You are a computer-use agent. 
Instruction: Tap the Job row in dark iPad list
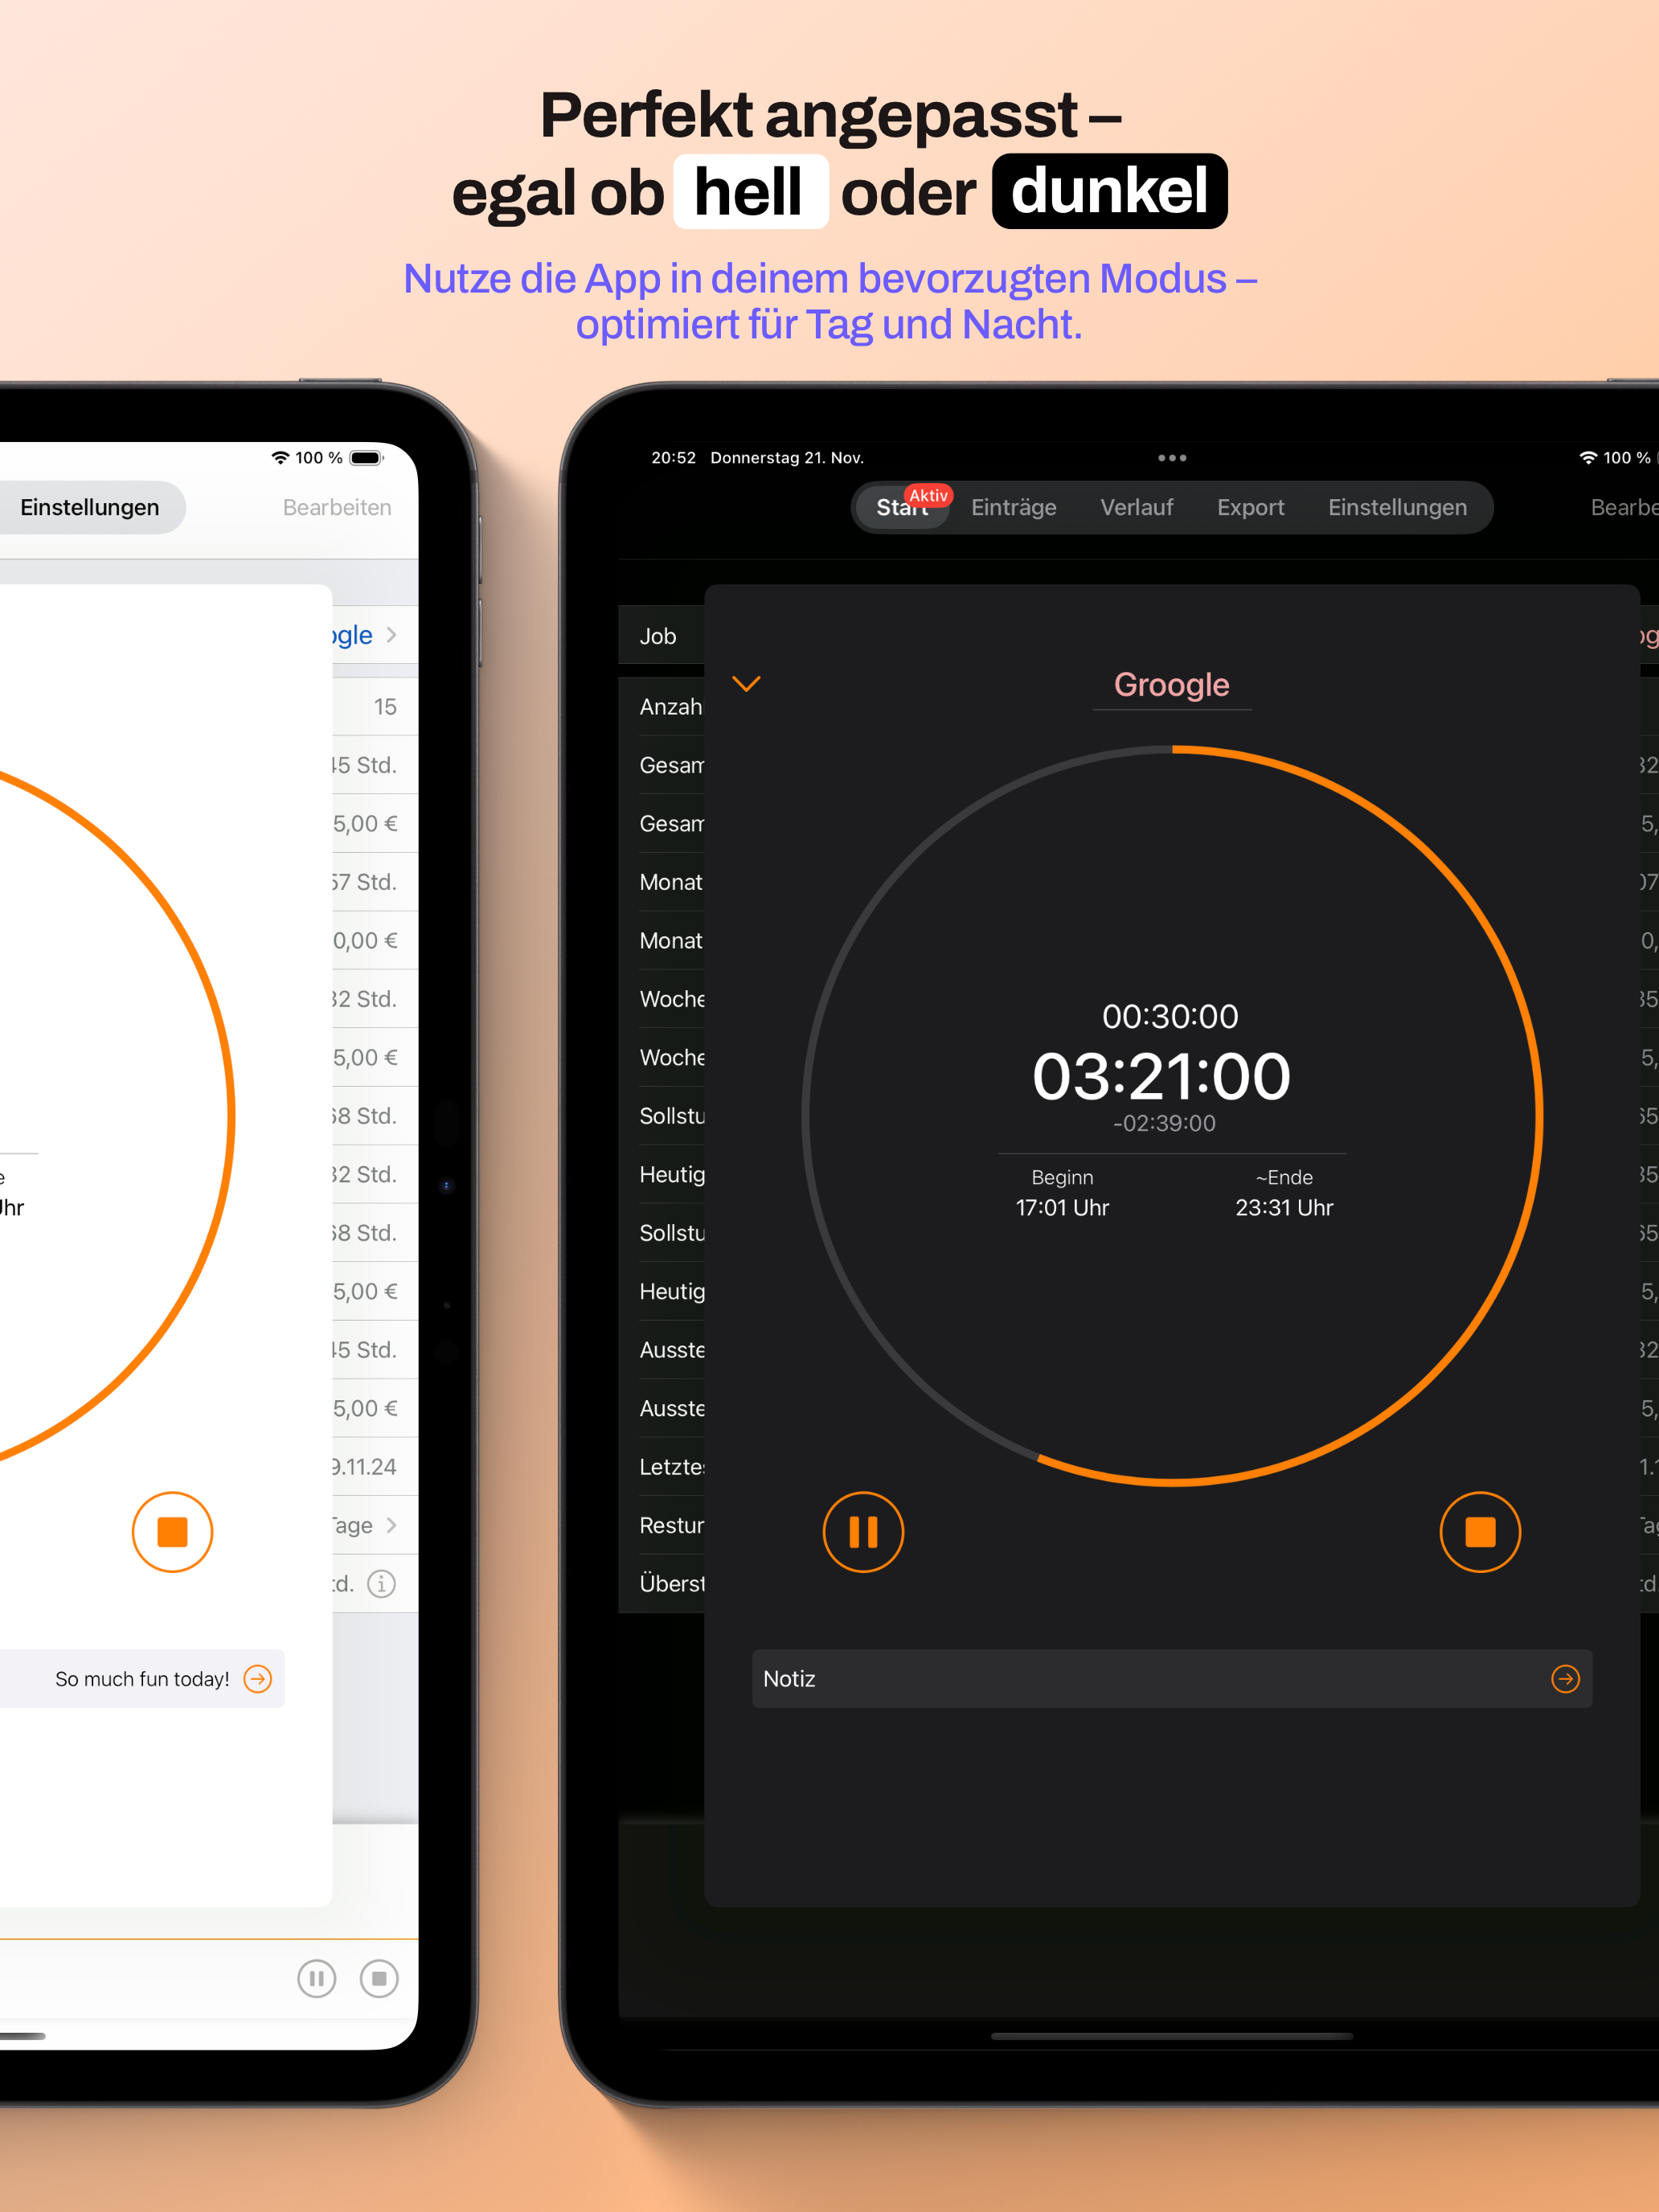(x=661, y=636)
